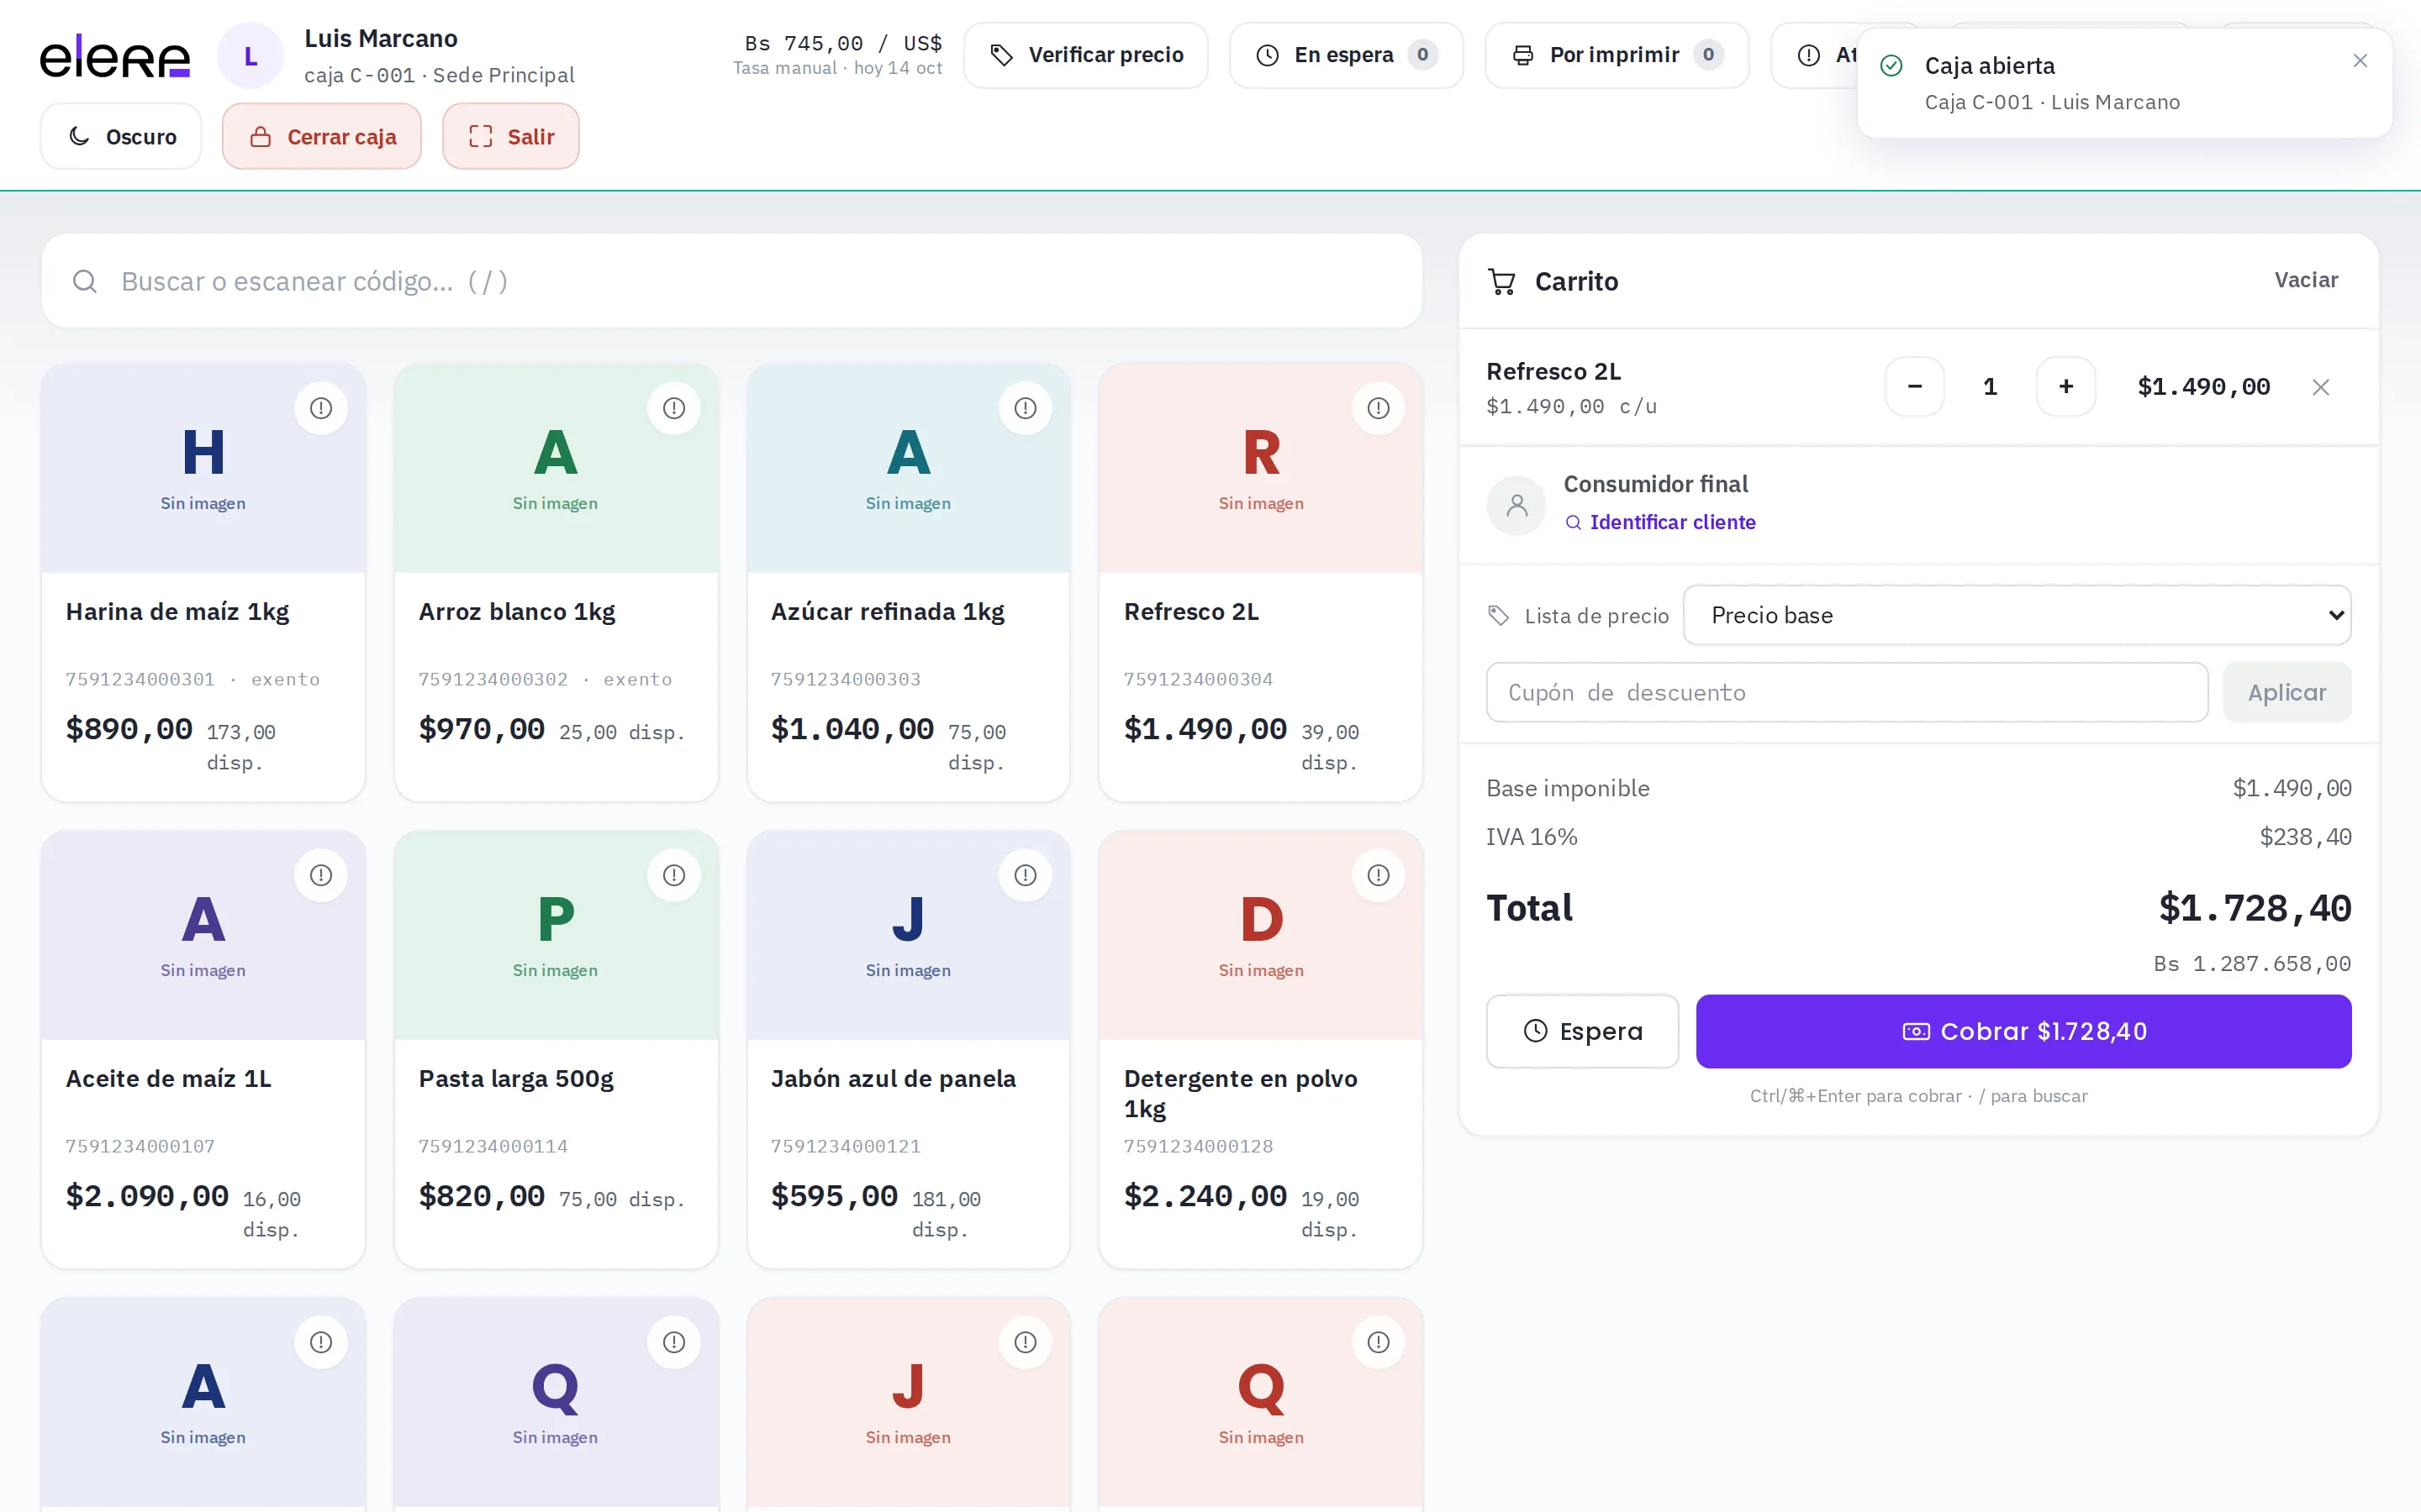Click info icon on Jabón azul de panela
This screenshot has width=2421, height=1512.
pos(1026,875)
